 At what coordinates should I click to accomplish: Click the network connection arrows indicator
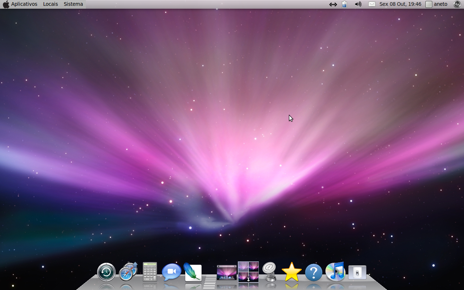(333, 4)
